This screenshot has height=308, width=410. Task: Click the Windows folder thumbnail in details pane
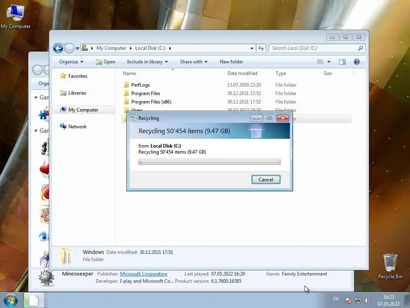pyautogui.click(x=66, y=256)
